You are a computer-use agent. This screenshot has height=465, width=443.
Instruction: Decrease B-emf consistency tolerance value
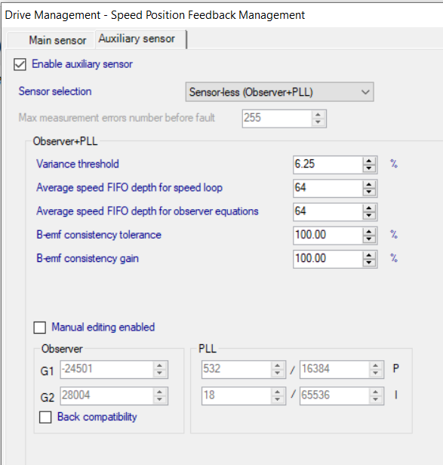[369, 239]
